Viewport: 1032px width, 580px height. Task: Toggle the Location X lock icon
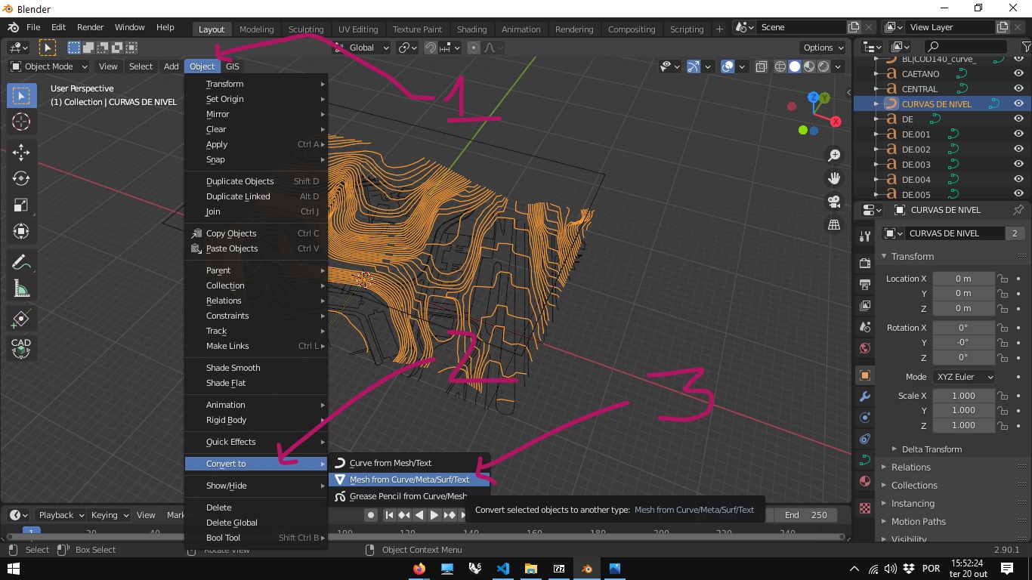(1003, 279)
